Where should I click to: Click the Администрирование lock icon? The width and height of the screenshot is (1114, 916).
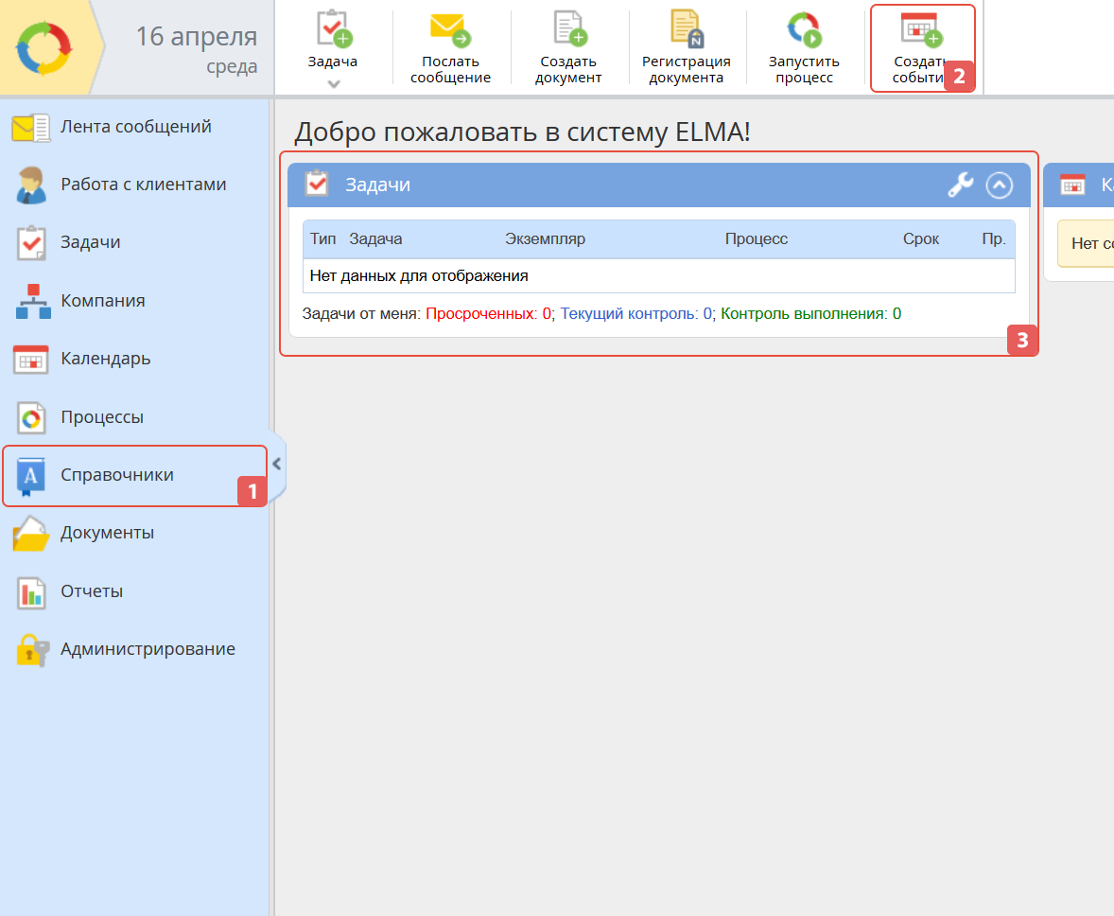coord(30,650)
